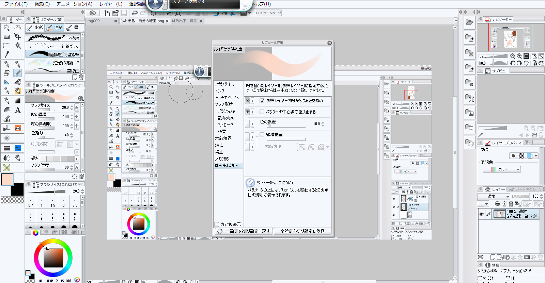Image resolution: width=545 pixels, height=283 pixels.
Task: Select the rectangular selection marquee tool
Action: [x=7, y=46]
